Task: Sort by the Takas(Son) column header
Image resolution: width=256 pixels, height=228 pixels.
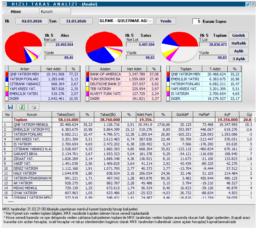Action: [x=66, y=114]
